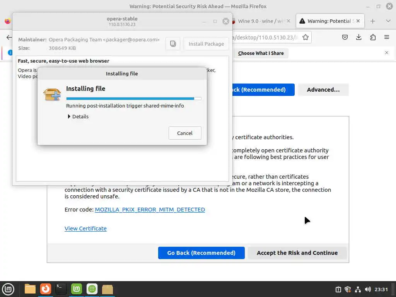Click the Firefox logo icon in tab bar
396x297 pixels.
pos(8,21)
